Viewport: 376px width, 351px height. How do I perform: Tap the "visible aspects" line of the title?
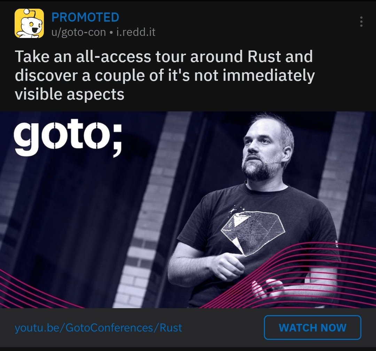70,94
